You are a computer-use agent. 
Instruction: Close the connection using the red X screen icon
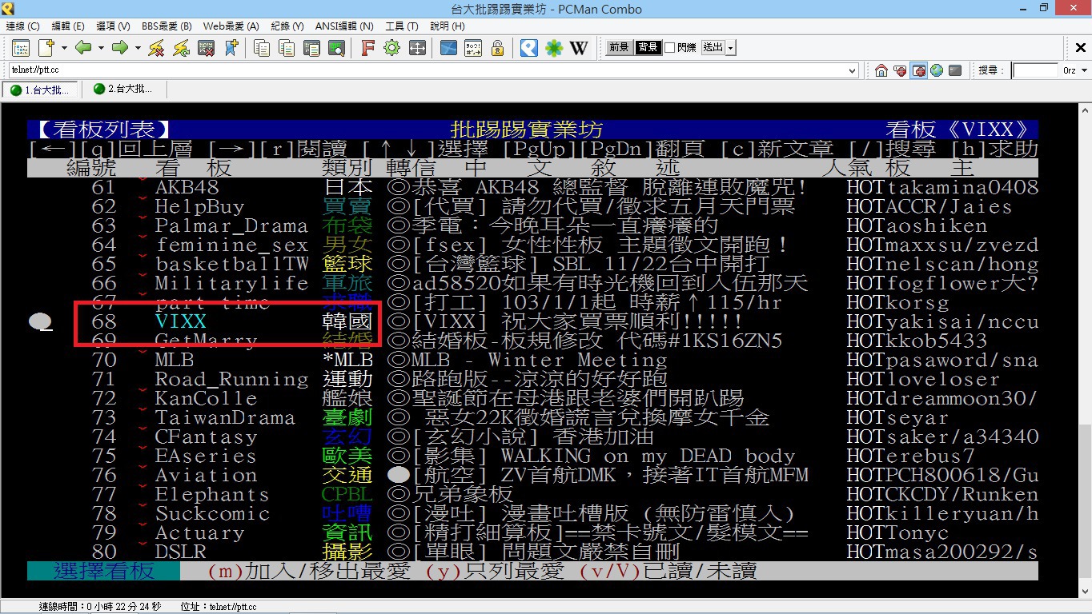[207, 48]
